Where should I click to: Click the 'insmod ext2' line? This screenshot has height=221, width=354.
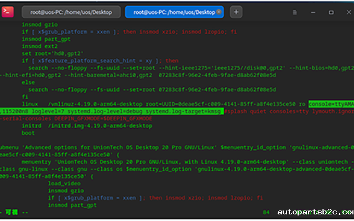(x=42, y=46)
